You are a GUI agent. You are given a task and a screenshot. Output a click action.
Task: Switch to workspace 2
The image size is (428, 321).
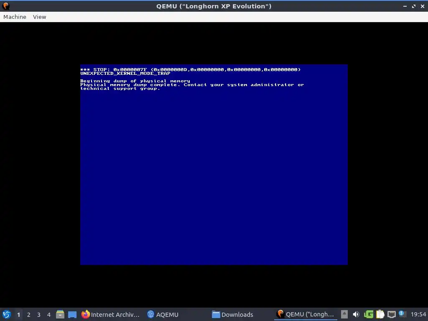(29, 315)
